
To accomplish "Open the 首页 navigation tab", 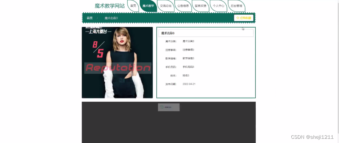I will point(133,6).
